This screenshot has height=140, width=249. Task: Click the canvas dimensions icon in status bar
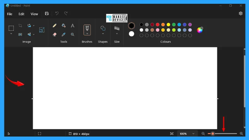[70, 134]
